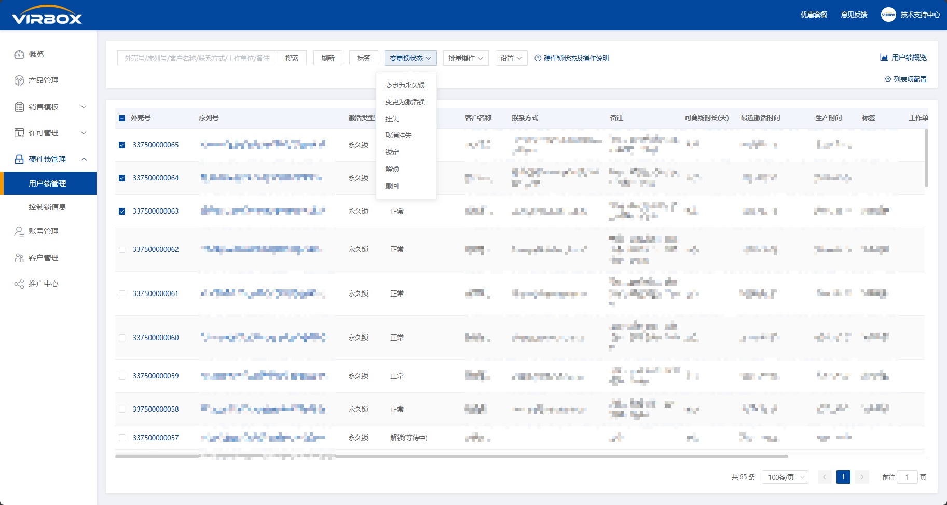Select 变更为永久锁 from the menu
The width and height of the screenshot is (947, 505).
click(x=405, y=85)
